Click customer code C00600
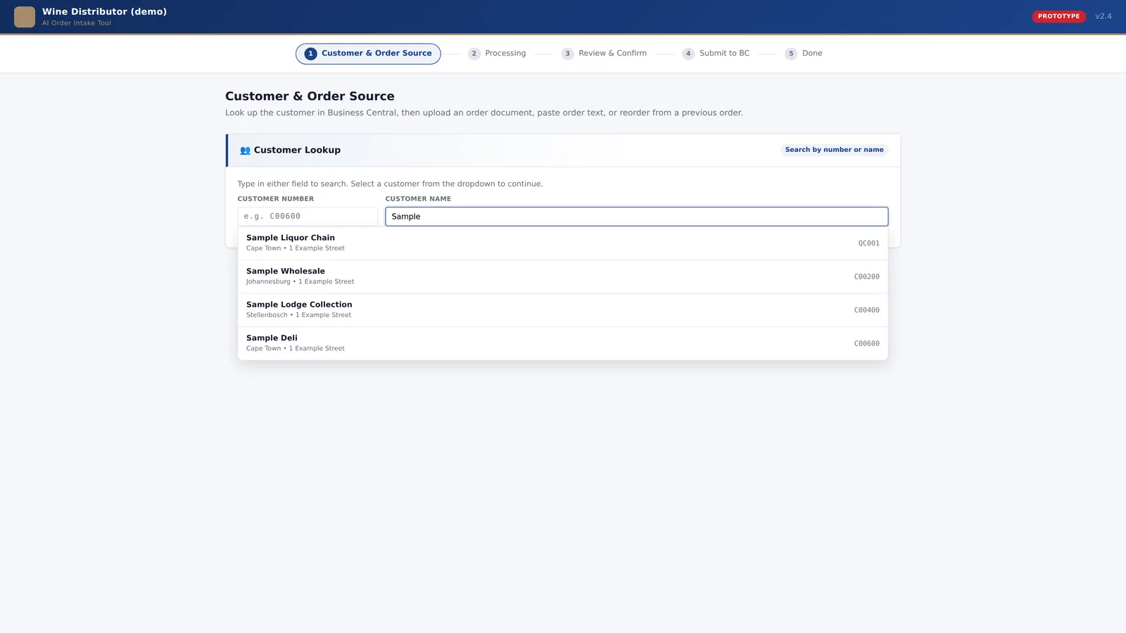This screenshot has width=1126, height=633. point(866,344)
